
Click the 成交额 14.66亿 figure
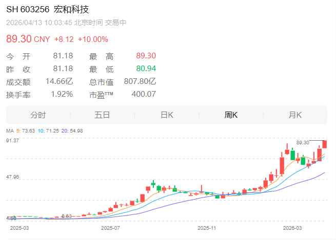pyautogui.click(x=60, y=81)
